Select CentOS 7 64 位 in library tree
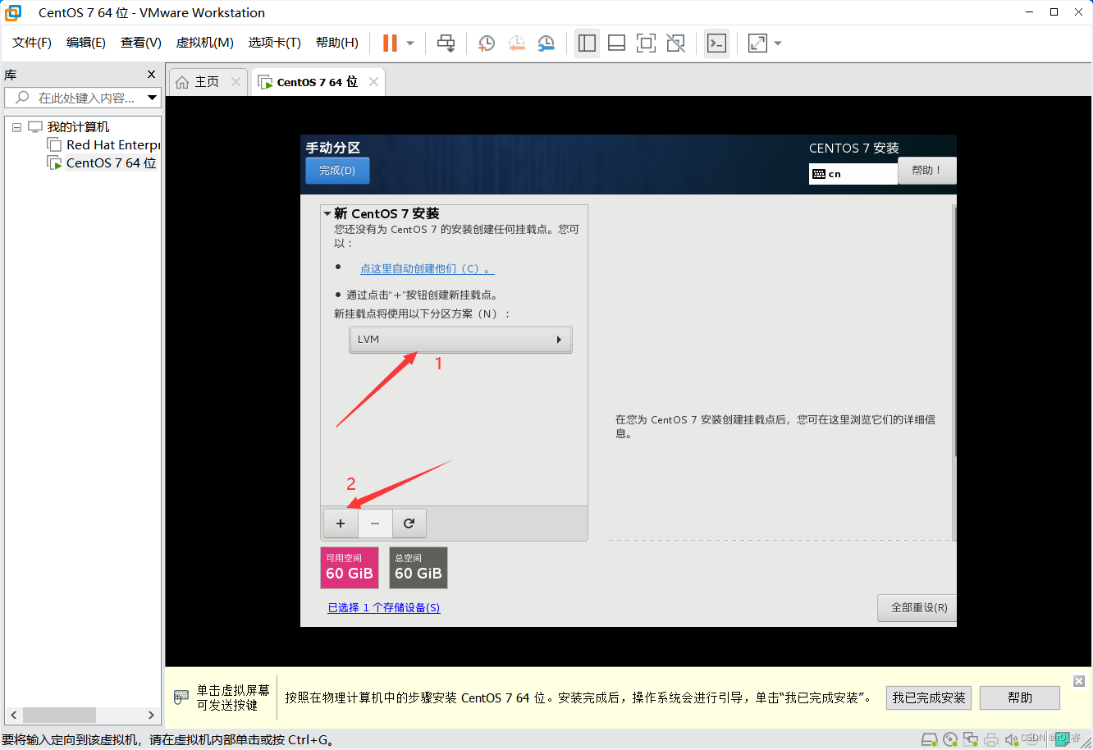Viewport: 1093px width, 750px height. coord(111,163)
